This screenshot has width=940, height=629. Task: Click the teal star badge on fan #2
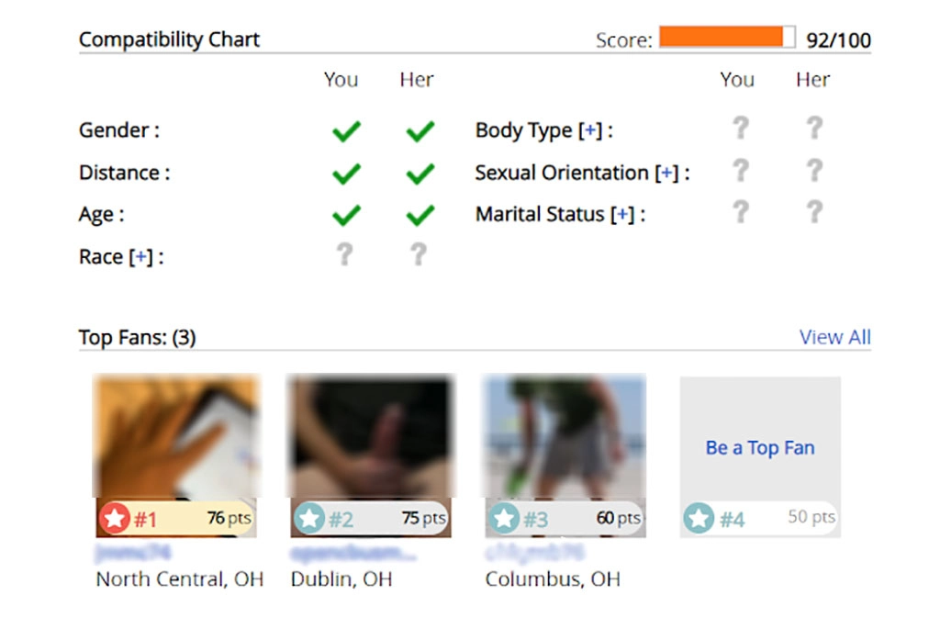pos(309,518)
